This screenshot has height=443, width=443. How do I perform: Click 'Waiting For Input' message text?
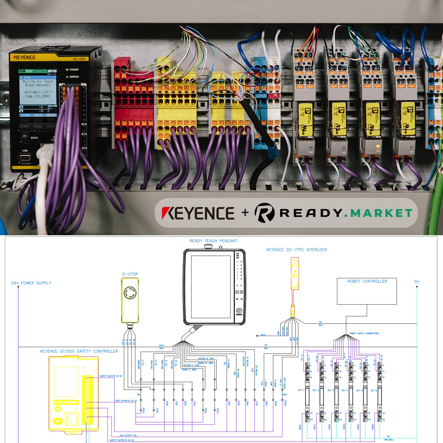(38, 81)
